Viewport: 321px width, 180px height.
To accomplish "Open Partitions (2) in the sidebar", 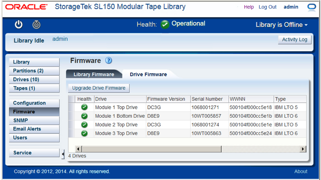I will (x=34, y=71).
